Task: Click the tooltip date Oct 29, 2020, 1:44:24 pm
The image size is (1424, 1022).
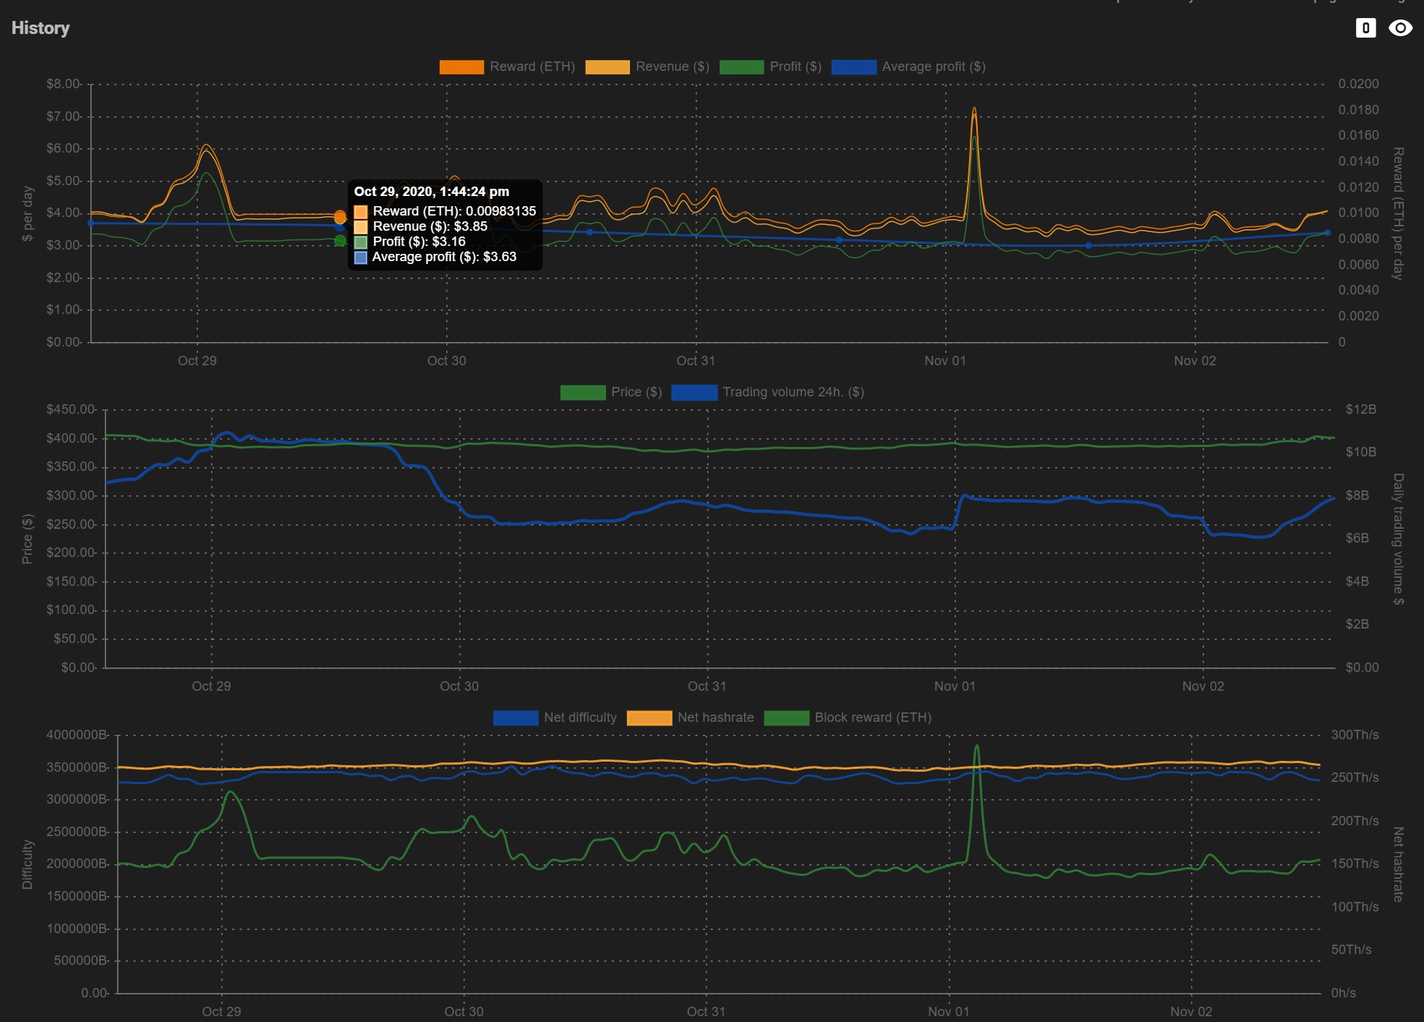Action: [x=432, y=192]
